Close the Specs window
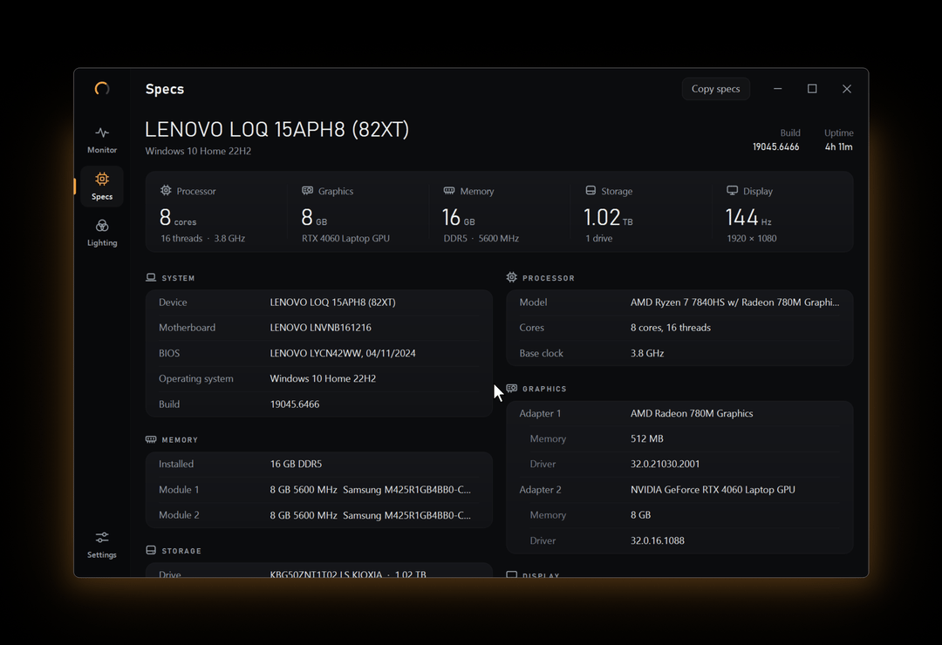 tap(846, 89)
